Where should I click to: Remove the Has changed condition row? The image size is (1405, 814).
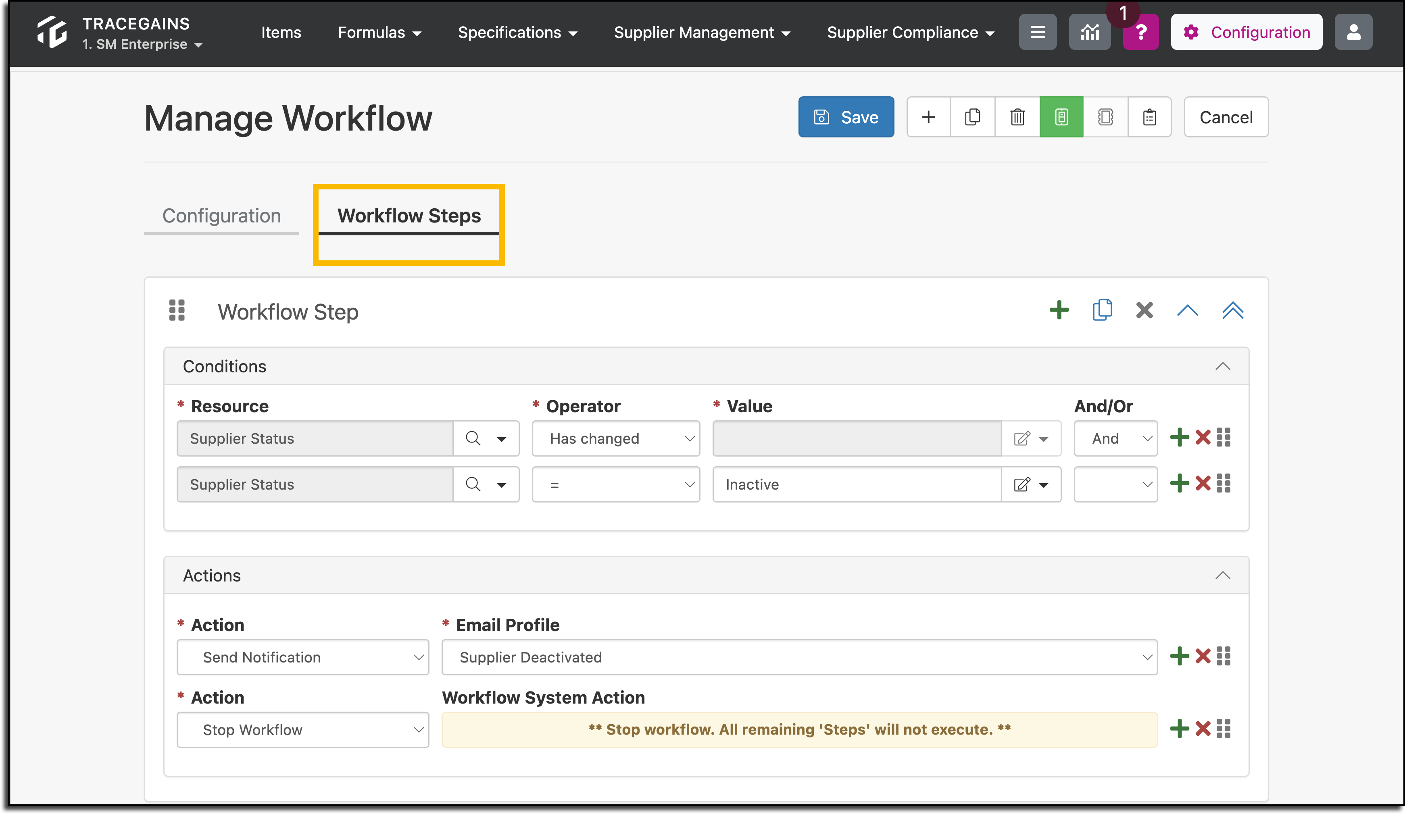[1203, 437]
